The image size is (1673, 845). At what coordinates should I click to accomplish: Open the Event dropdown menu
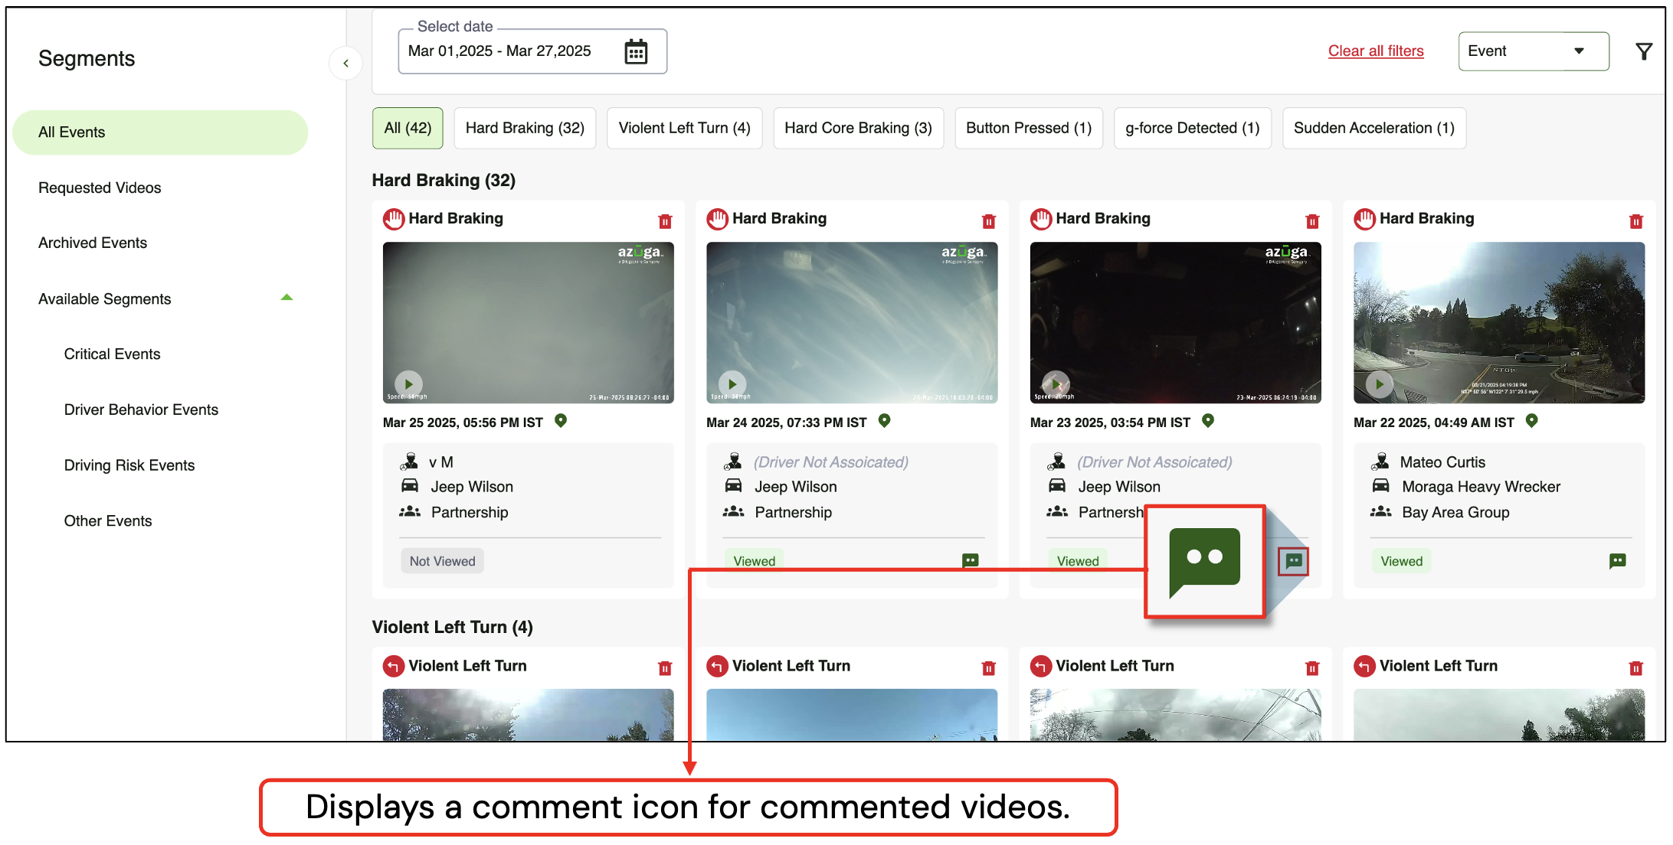point(1533,51)
